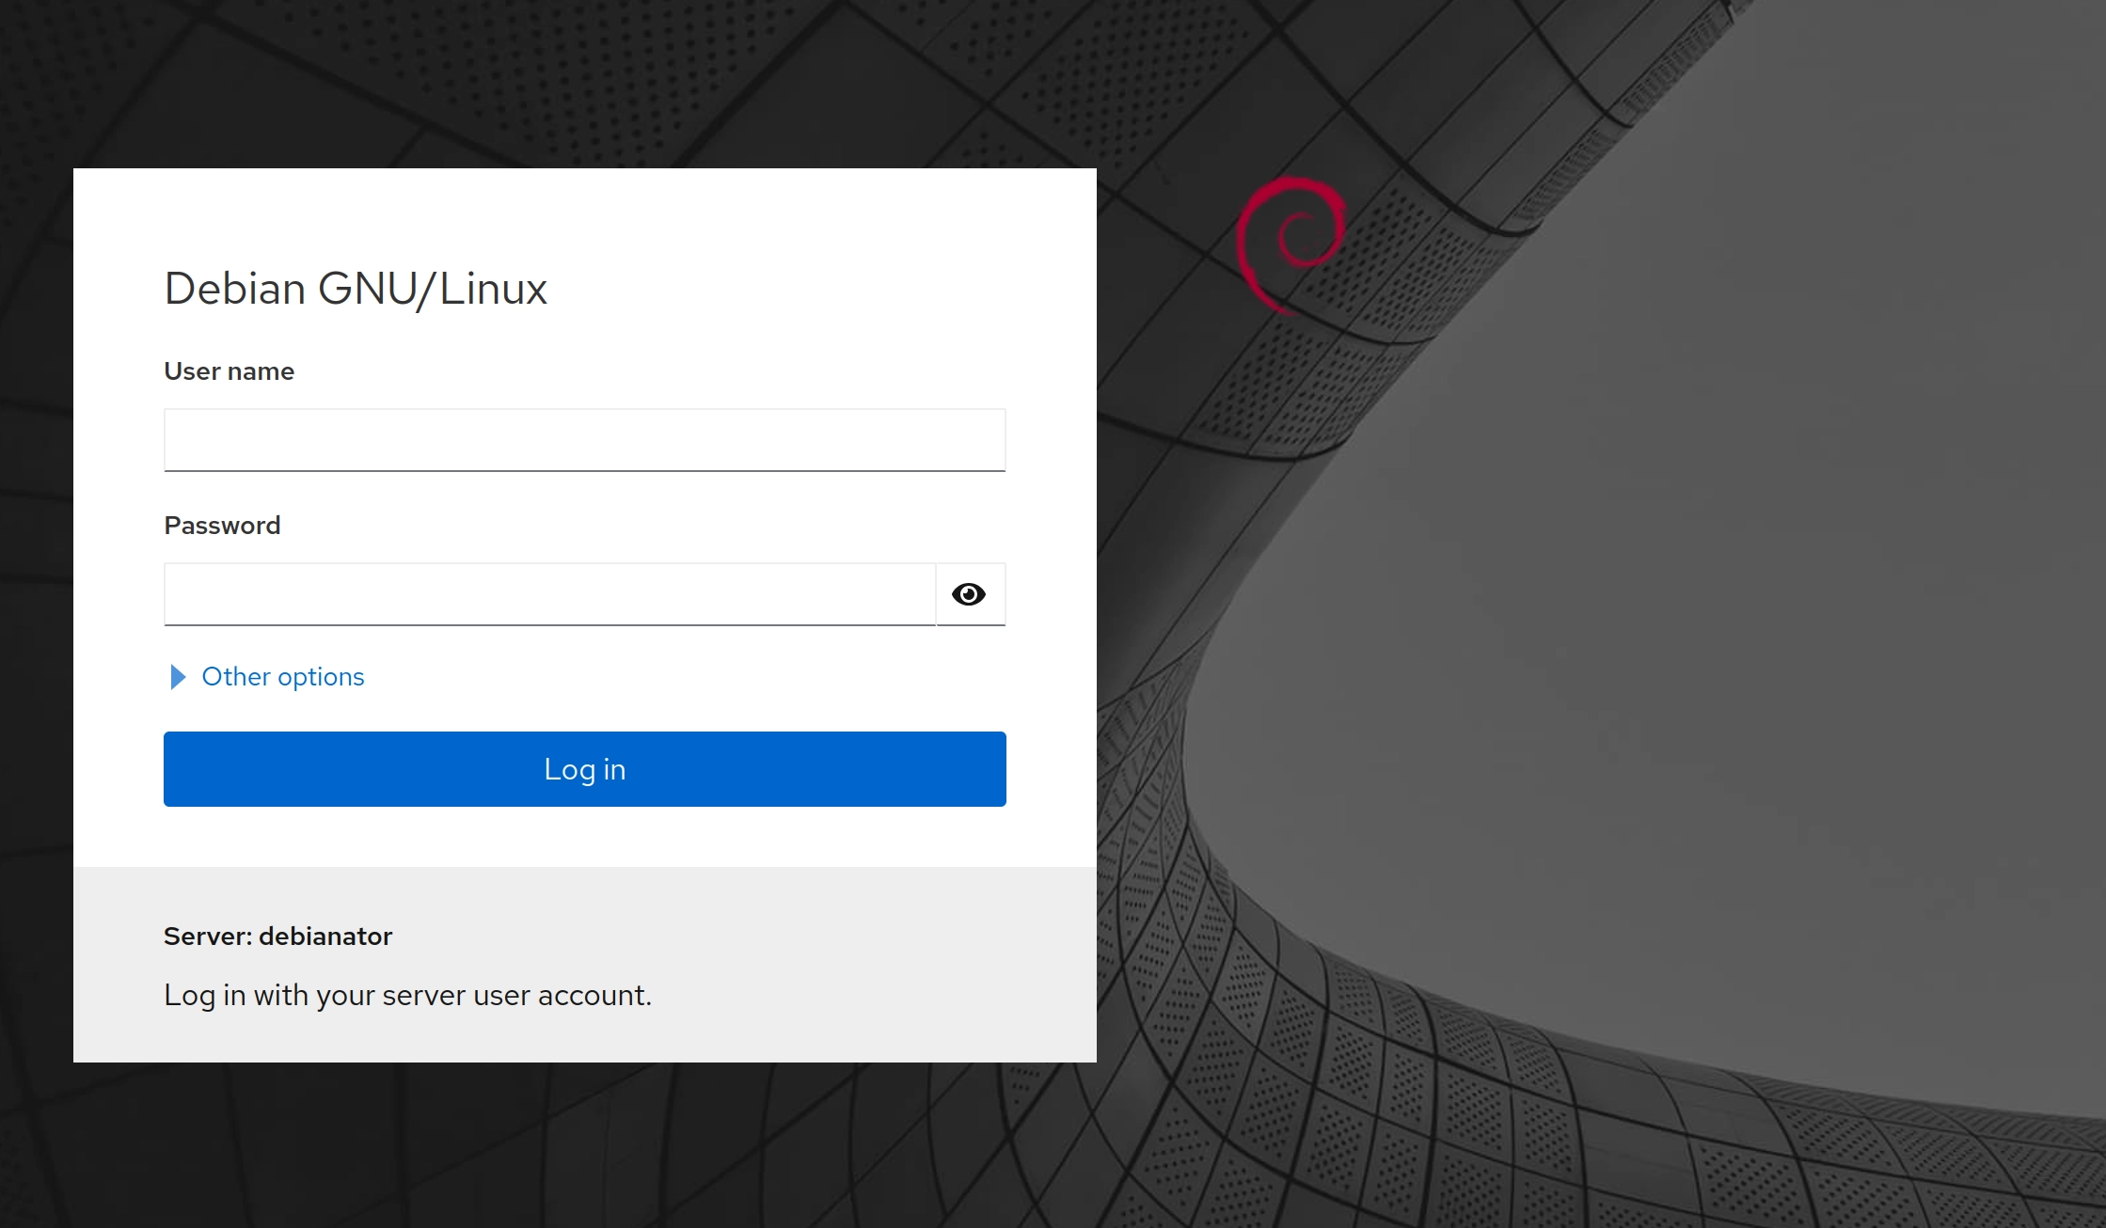Focus the Password input field

pos(549,594)
